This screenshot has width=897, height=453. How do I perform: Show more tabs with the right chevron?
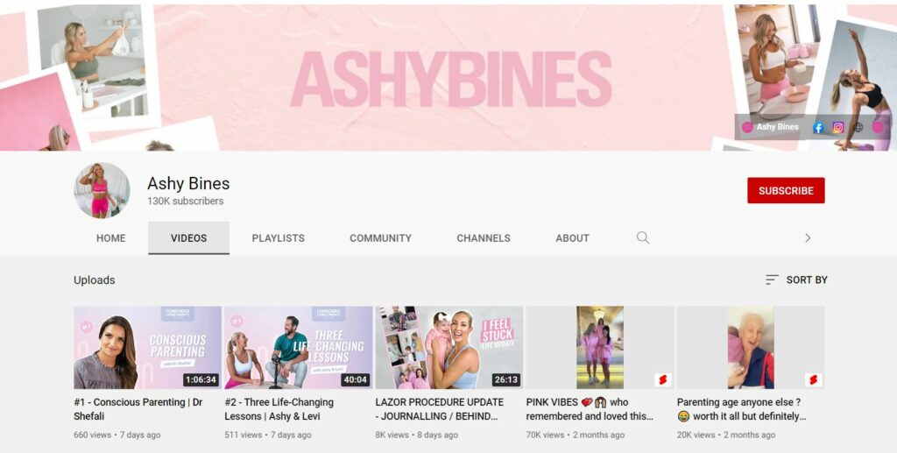coord(807,238)
